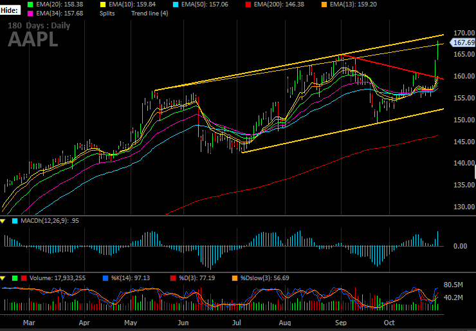Viewport: 476px width, 331px height.
Task: Click the magenta EMA(34) color swatch
Action: [30, 14]
